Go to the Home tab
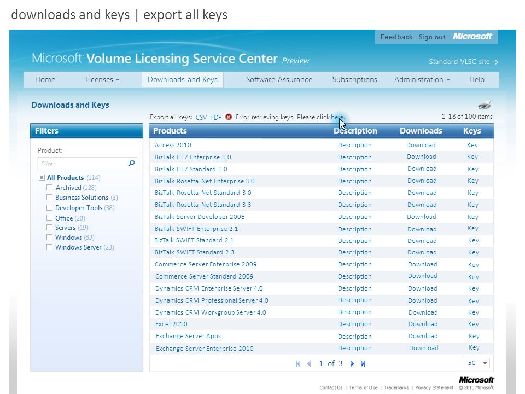This screenshot has width=525, height=394. (45, 80)
